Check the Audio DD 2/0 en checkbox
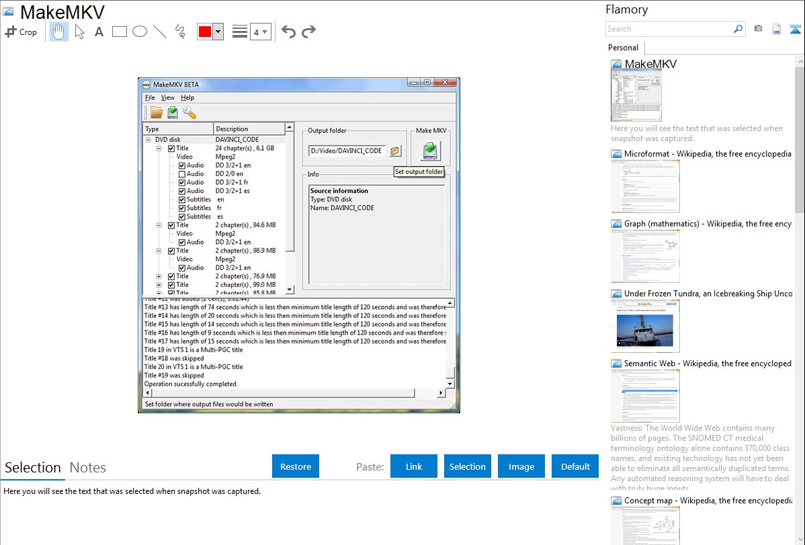805x545 pixels. (181, 174)
